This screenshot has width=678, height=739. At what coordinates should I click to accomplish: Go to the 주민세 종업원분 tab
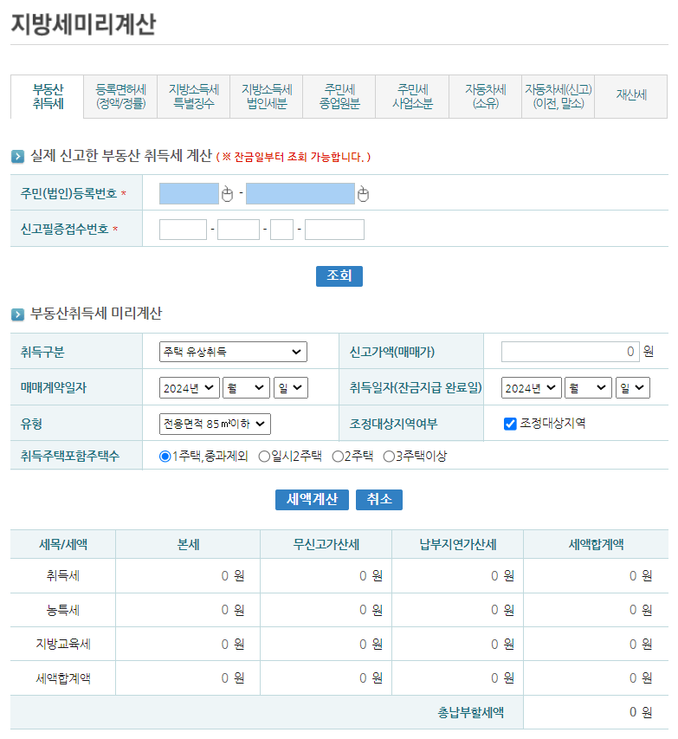point(339,97)
